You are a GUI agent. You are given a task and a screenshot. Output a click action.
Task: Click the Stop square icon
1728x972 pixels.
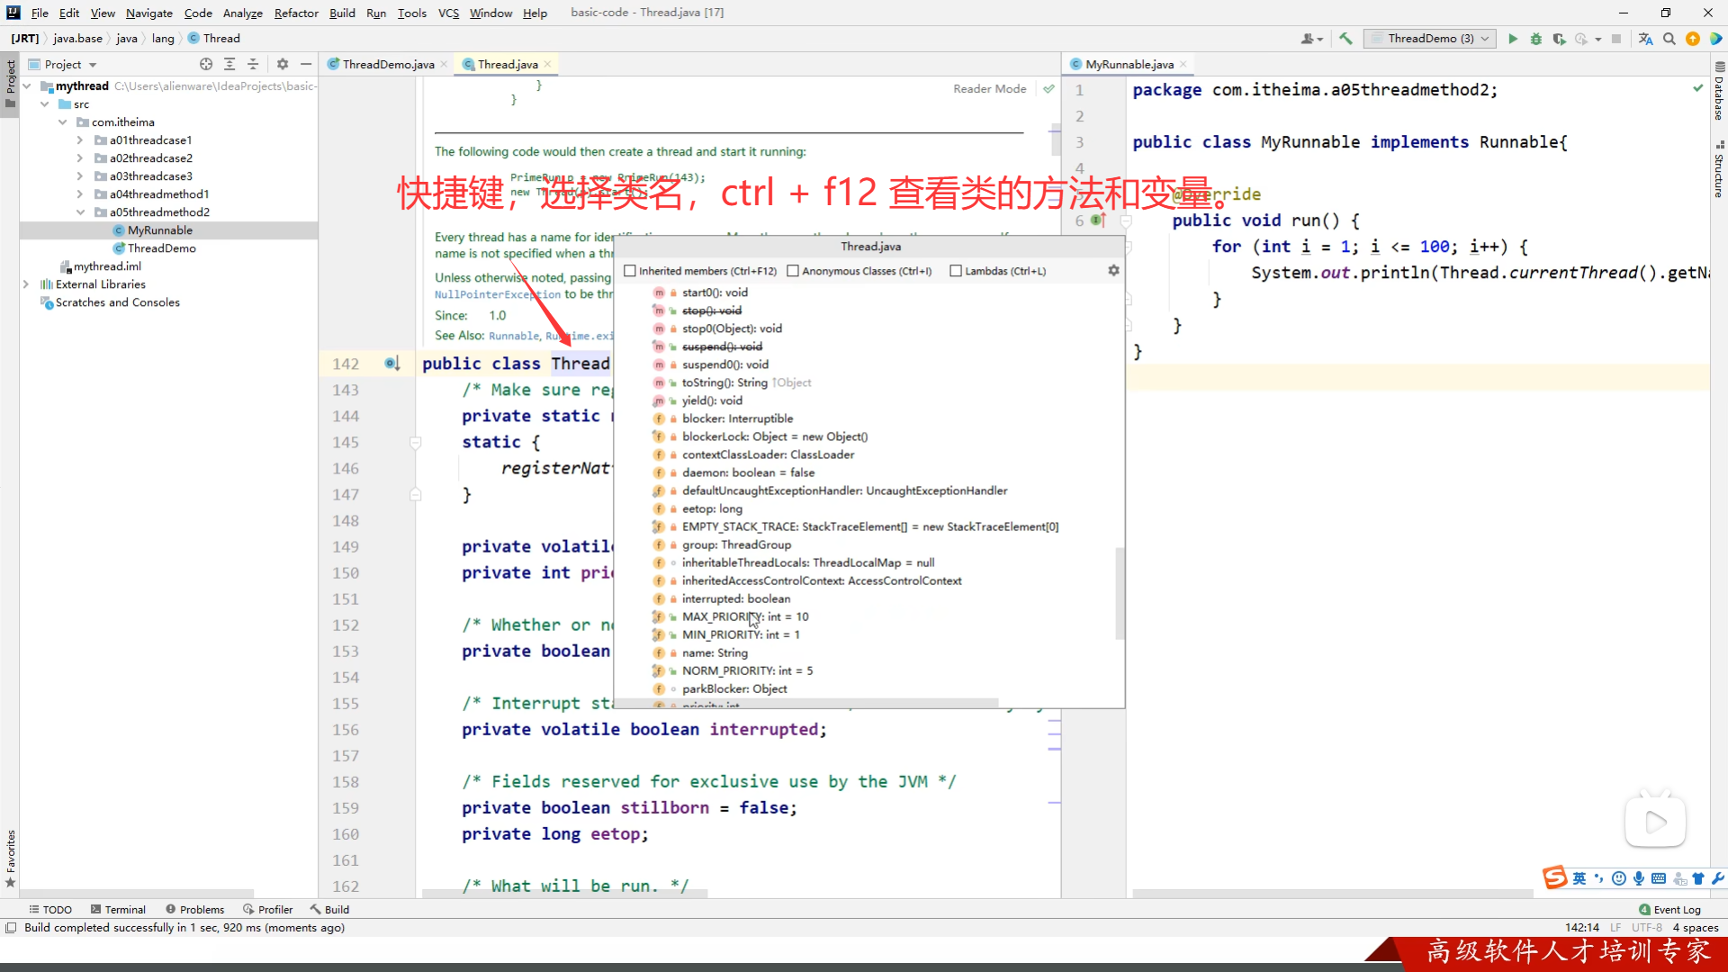(1616, 39)
